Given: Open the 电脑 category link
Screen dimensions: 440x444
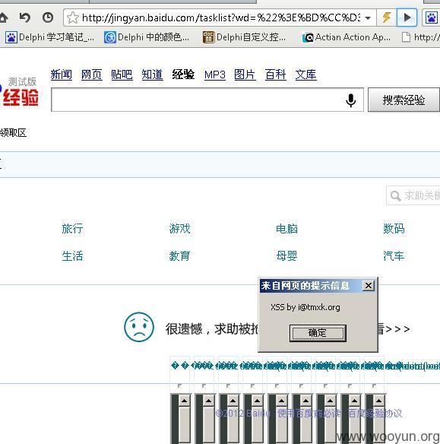Looking at the screenshot, I should [286, 229].
